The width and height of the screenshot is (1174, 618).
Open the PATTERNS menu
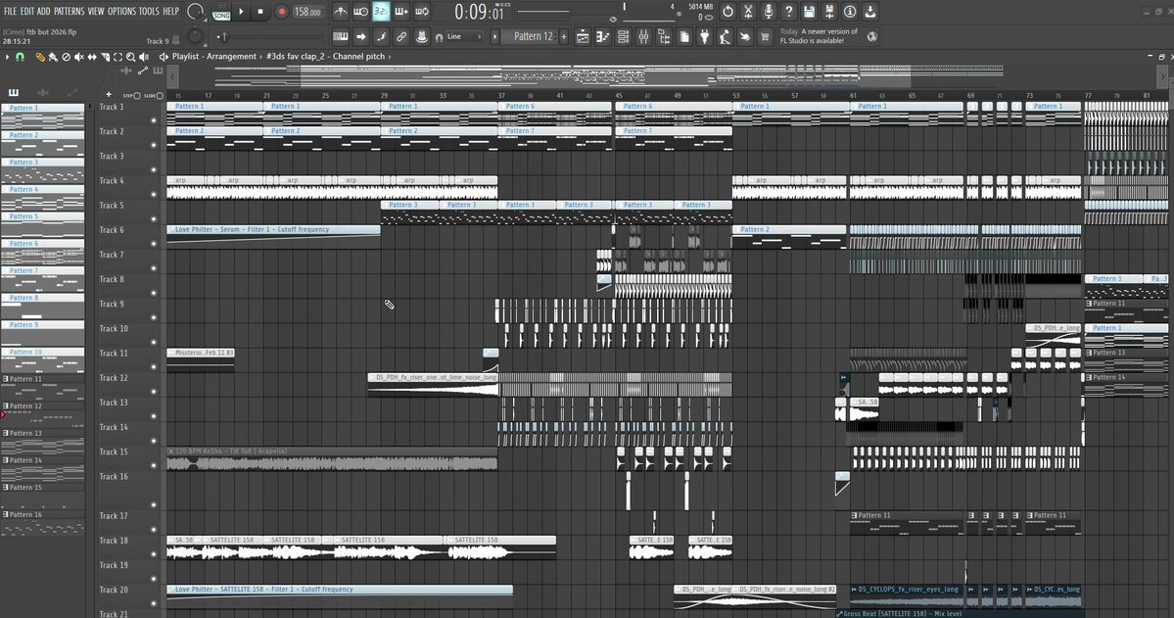pyautogui.click(x=69, y=11)
